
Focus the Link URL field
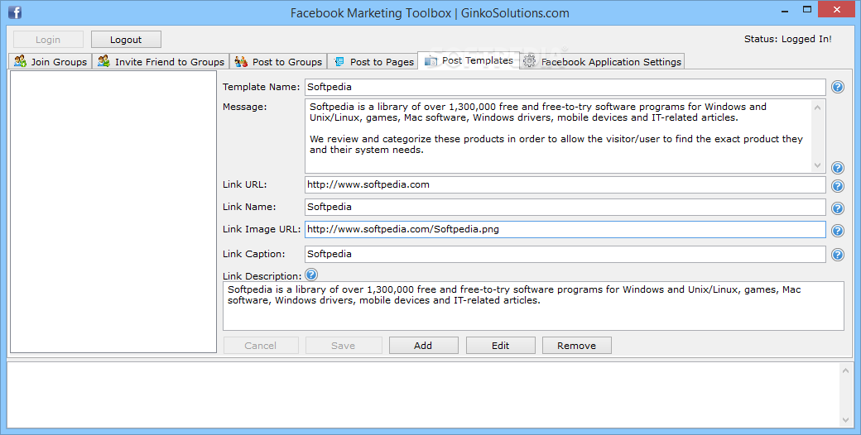click(565, 185)
